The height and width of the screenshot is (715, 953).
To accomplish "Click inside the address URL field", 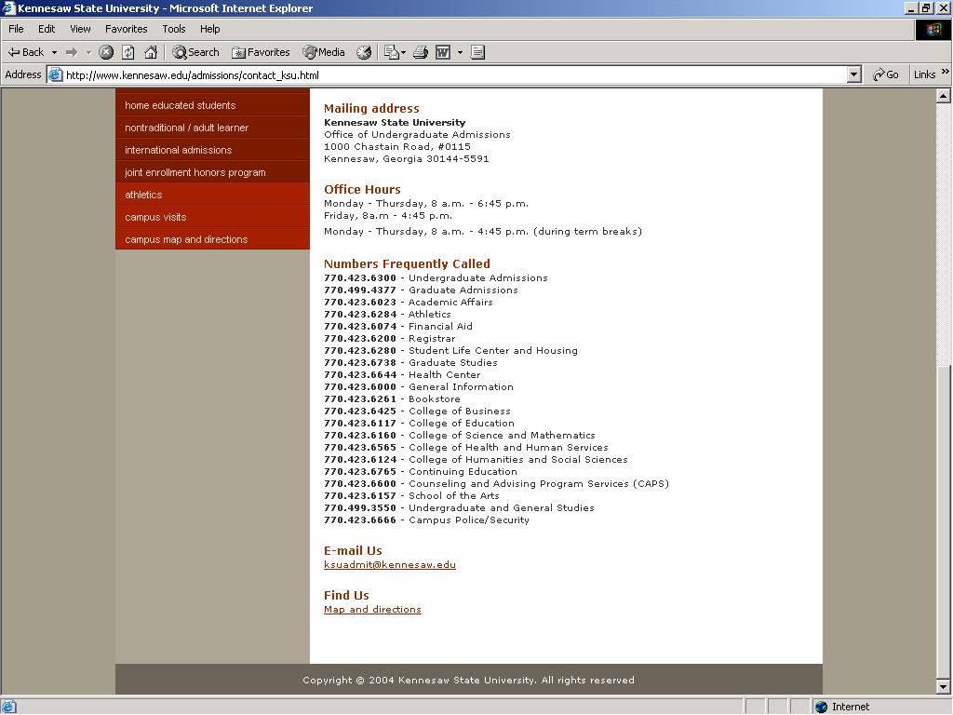I will (450, 74).
